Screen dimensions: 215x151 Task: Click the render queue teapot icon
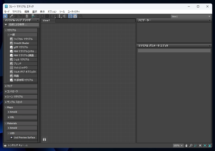[x=5, y=146]
